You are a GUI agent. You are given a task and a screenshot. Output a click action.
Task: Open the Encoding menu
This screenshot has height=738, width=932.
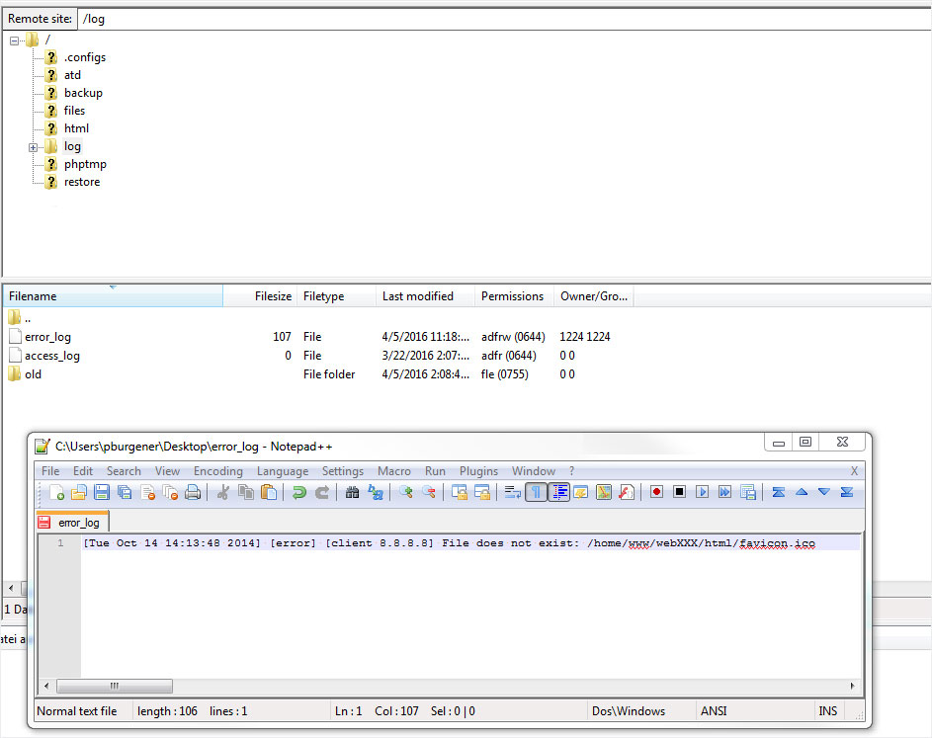click(x=218, y=471)
